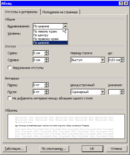Screen dimensions: 130x155
Task: Choose По левому краю alignment option
Action: [x=50, y=31]
